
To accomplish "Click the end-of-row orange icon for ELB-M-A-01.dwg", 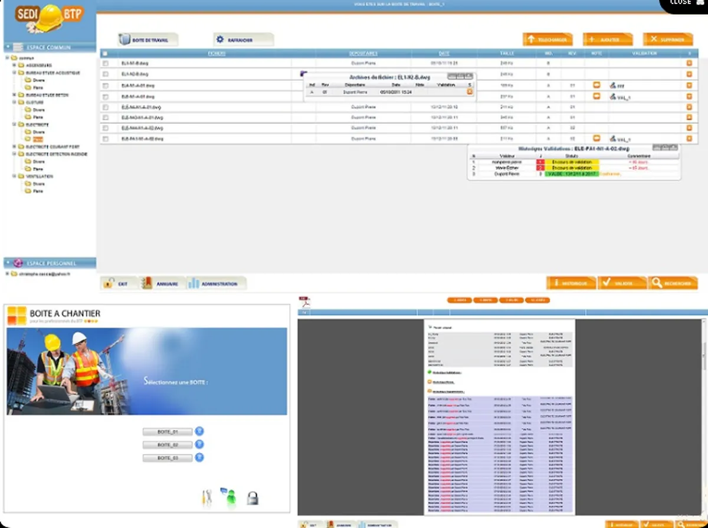I will [689, 96].
